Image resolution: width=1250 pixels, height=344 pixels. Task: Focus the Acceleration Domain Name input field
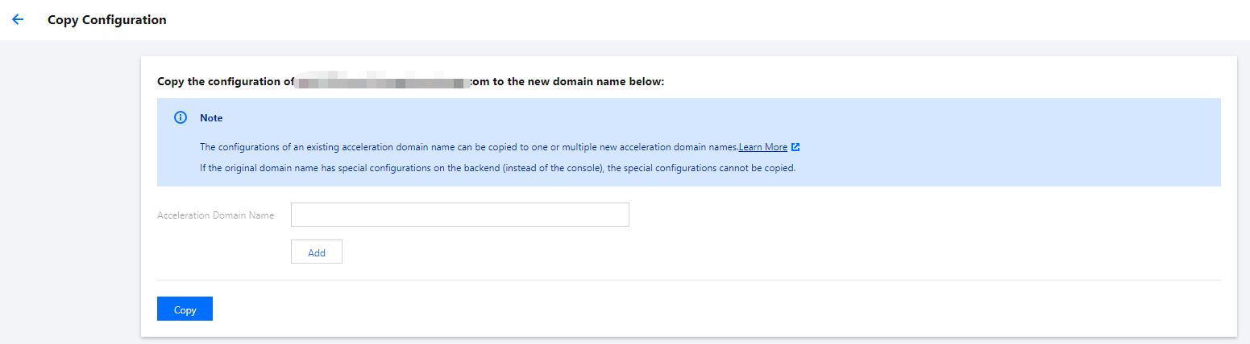click(459, 215)
